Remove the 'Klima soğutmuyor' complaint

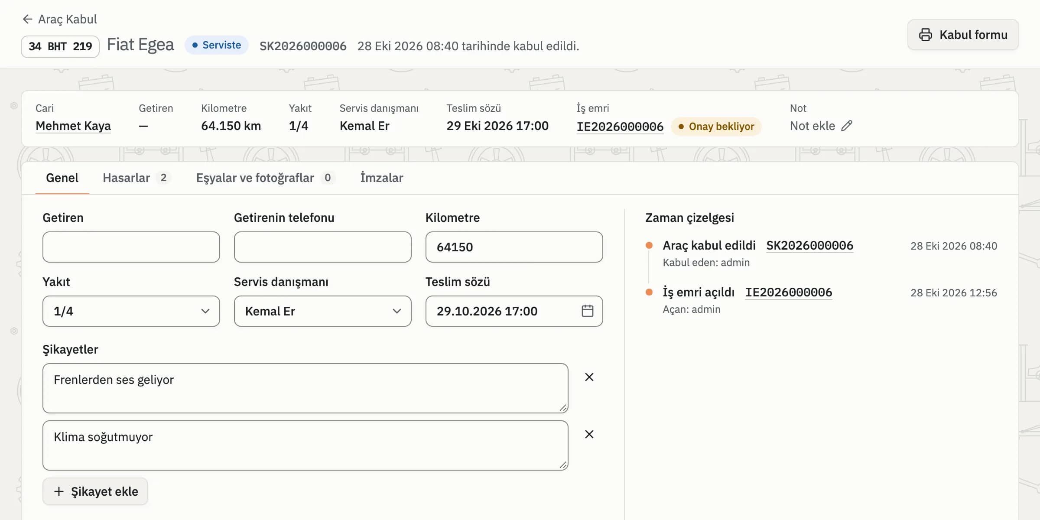(x=589, y=434)
